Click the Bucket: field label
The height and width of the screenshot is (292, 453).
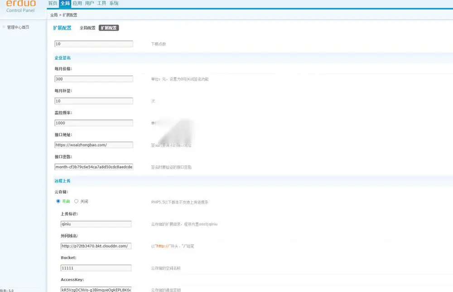pos(68,258)
